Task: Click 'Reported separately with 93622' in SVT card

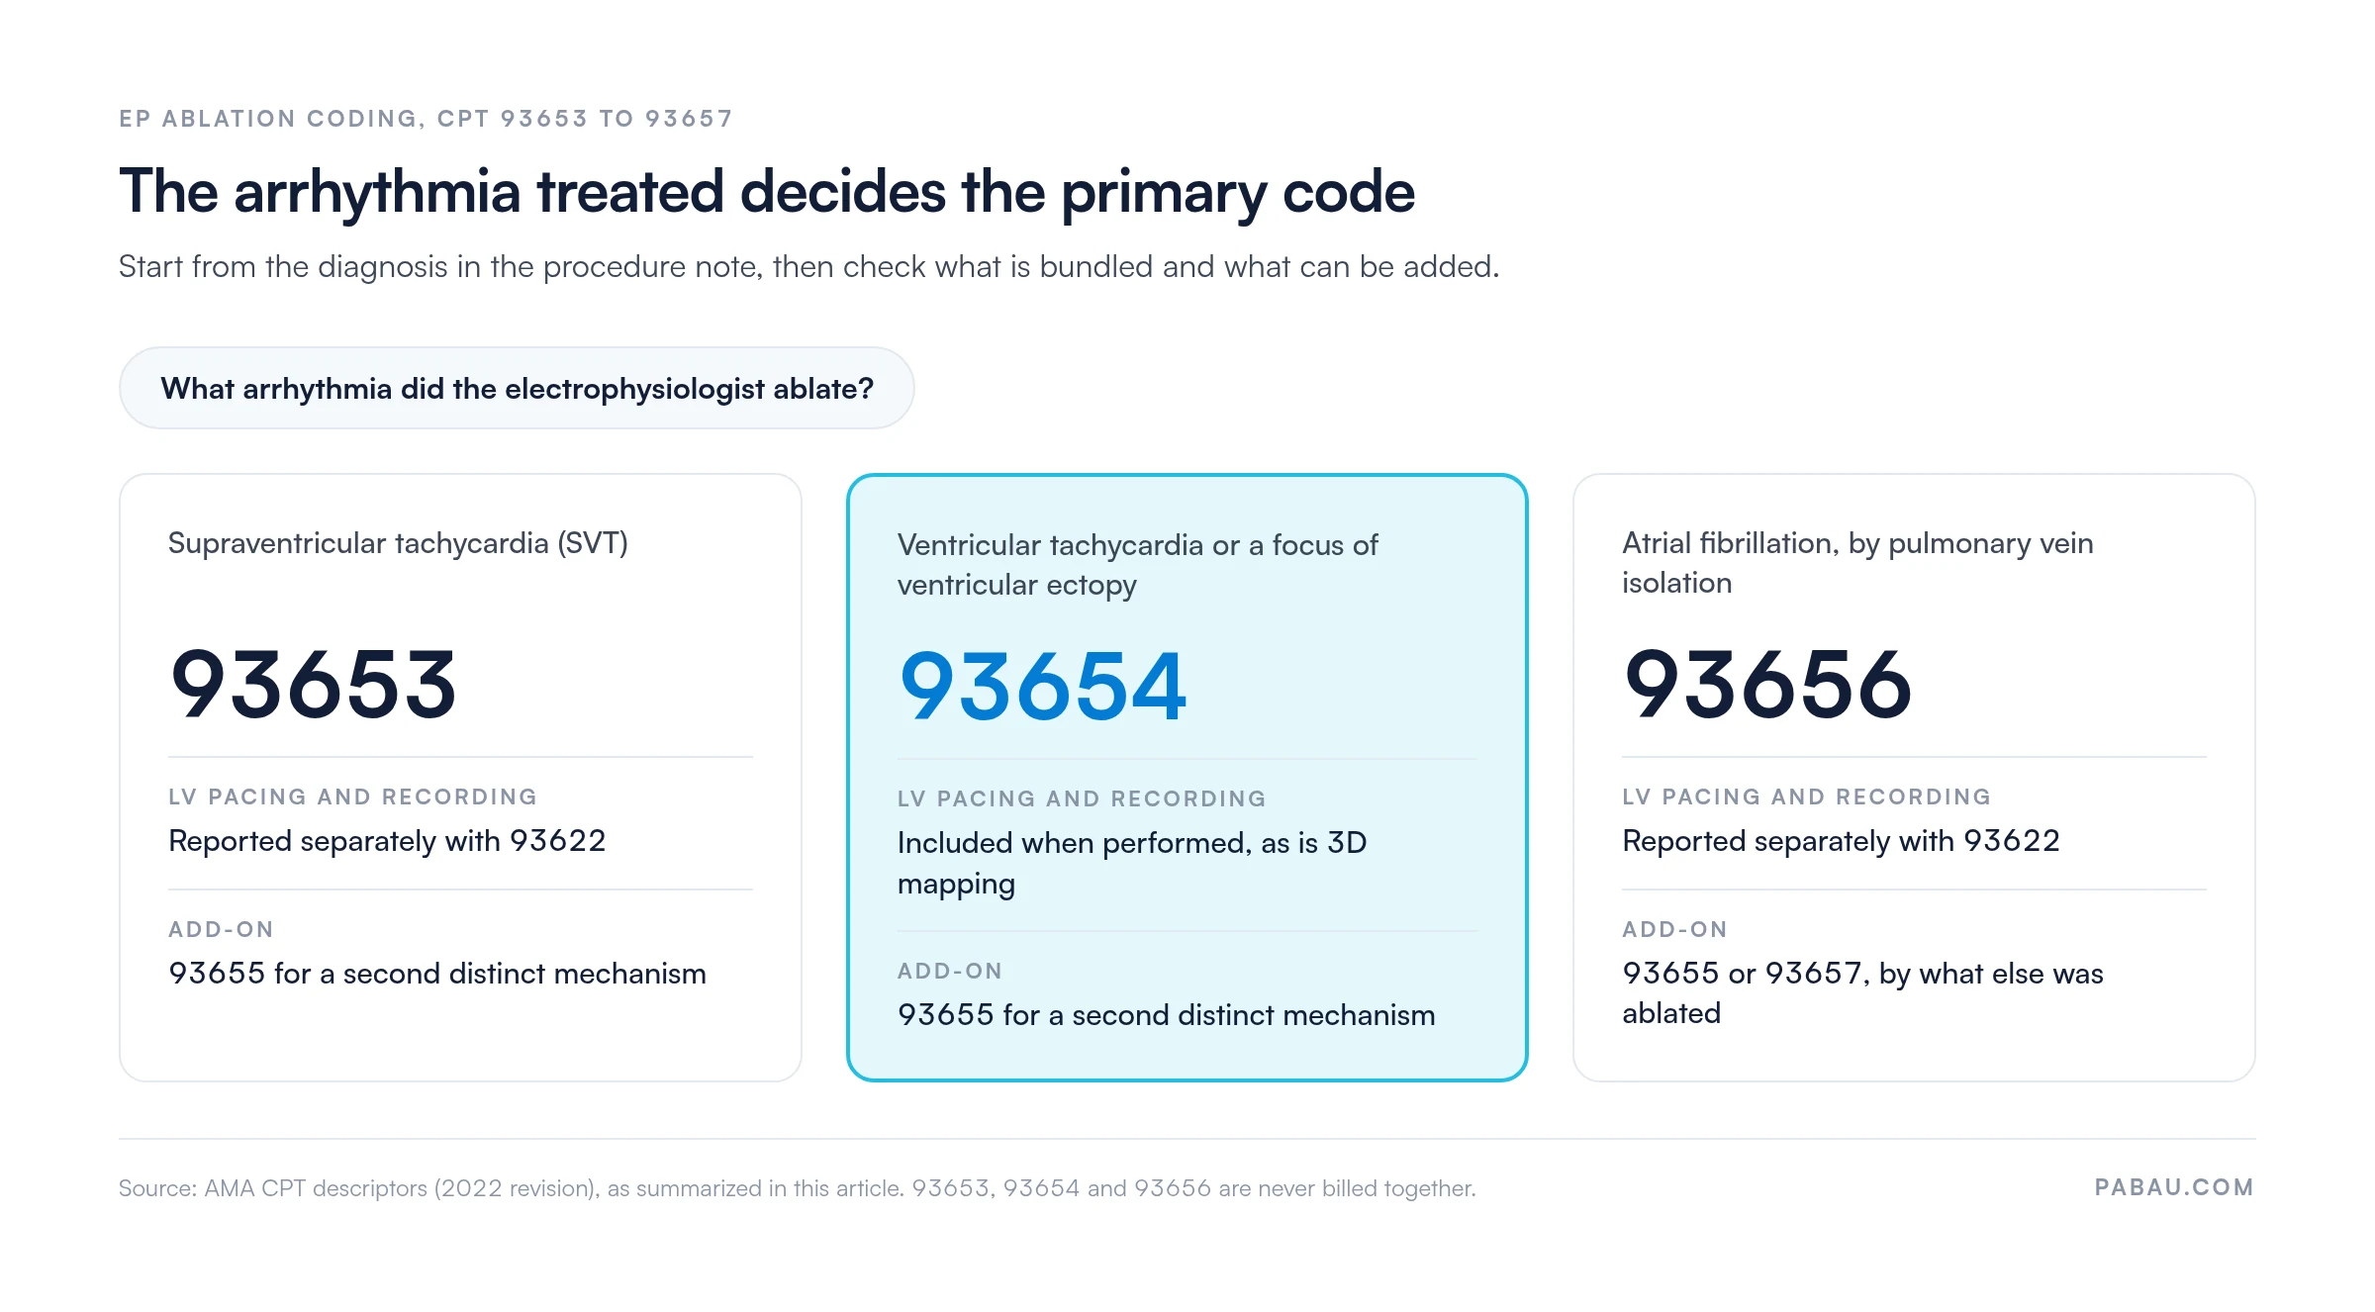Action: [x=387, y=841]
